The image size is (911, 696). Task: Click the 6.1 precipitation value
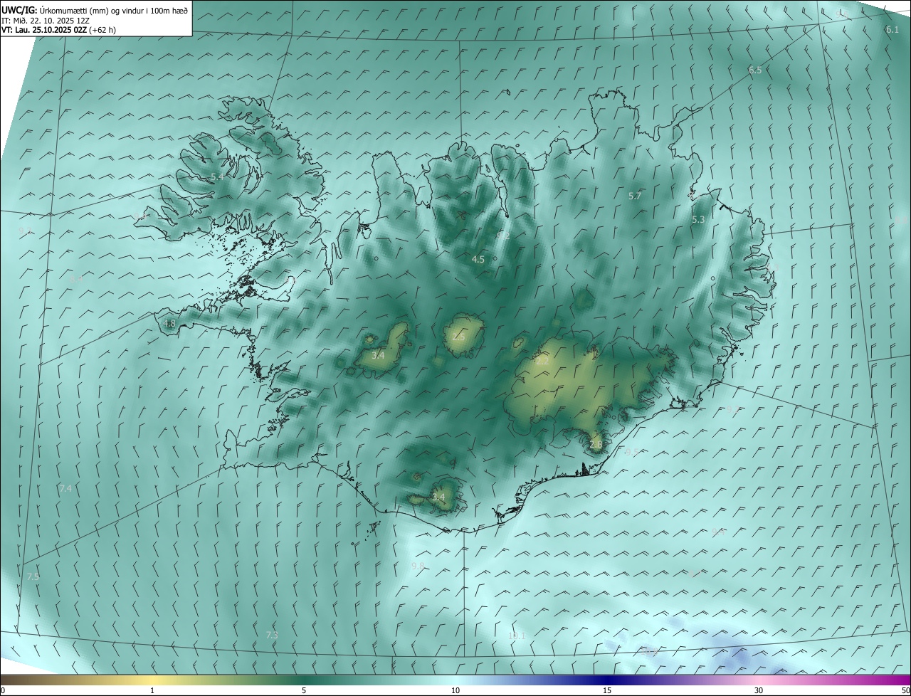point(892,30)
